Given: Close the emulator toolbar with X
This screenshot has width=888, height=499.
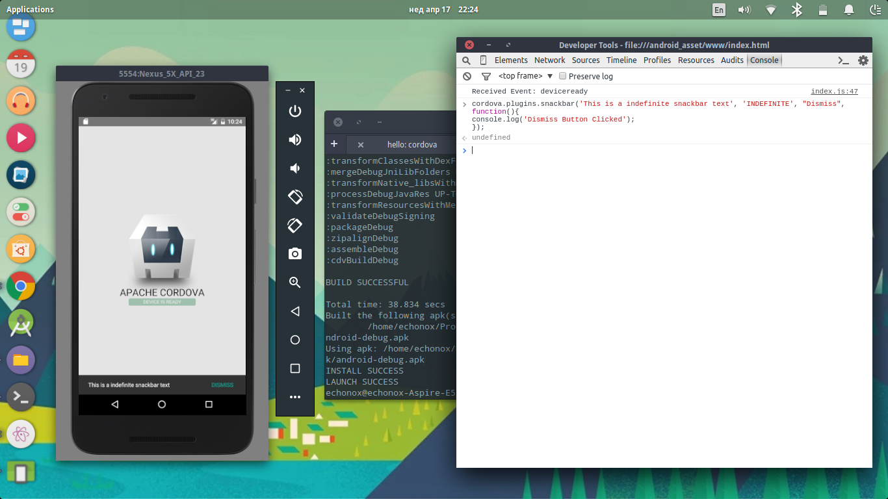Looking at the screenshot, I should coord(302,90).
